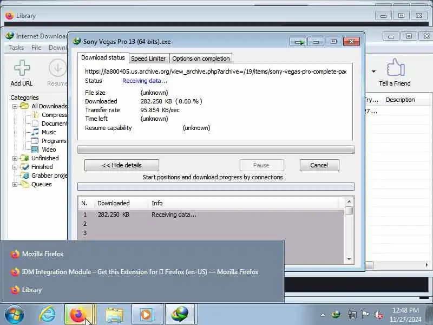Screen dimensions: 433x325
Task: Click the green-arrow tray button in the dialog title bar
Action: click(299, 42)
